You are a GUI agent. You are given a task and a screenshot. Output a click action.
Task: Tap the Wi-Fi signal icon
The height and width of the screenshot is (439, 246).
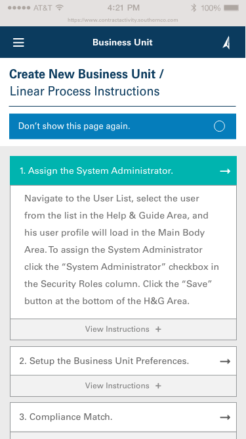59,8
